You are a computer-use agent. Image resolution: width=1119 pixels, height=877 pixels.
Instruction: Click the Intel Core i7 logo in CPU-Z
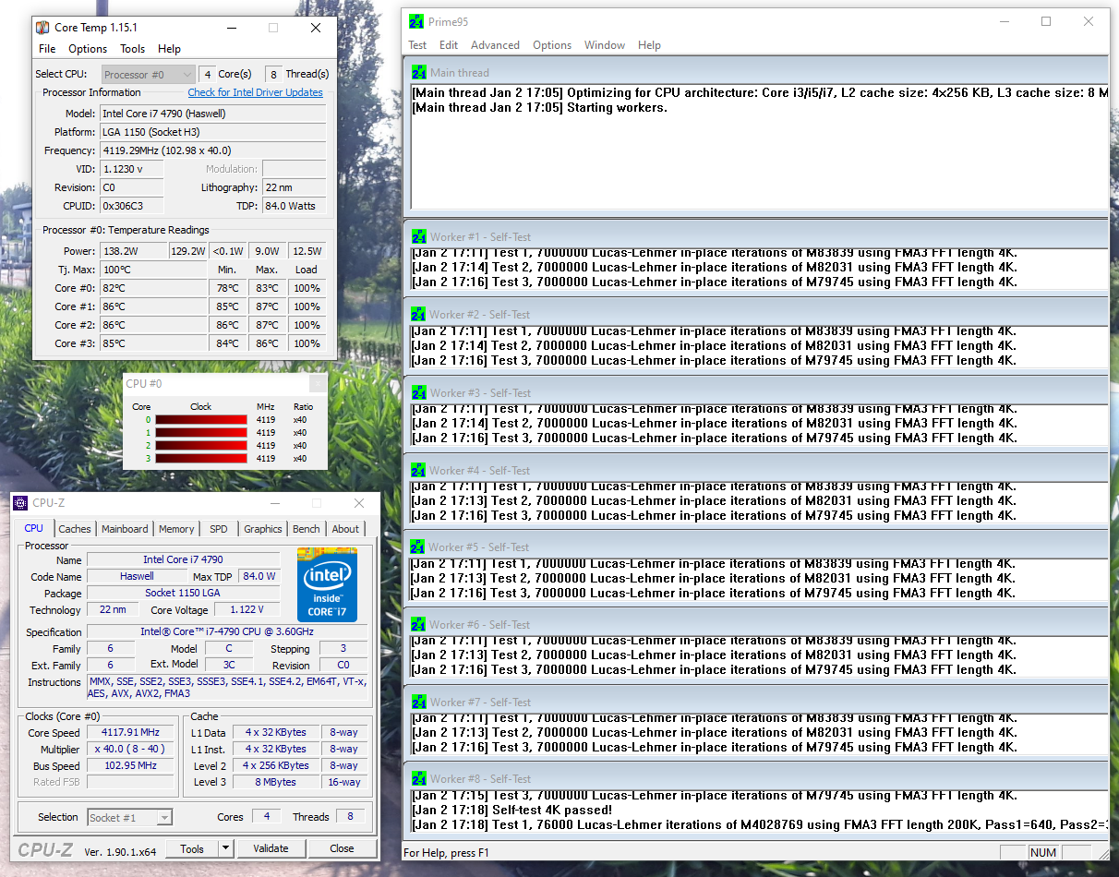(327, 584)
